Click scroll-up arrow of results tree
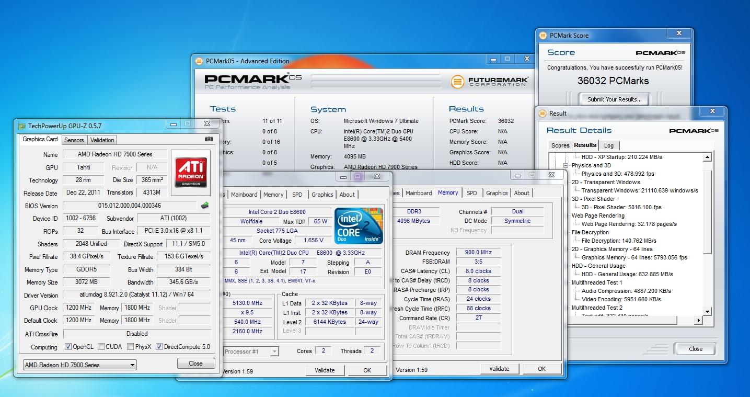This screenshot has height=397, width=750. [x=708, y=157]
